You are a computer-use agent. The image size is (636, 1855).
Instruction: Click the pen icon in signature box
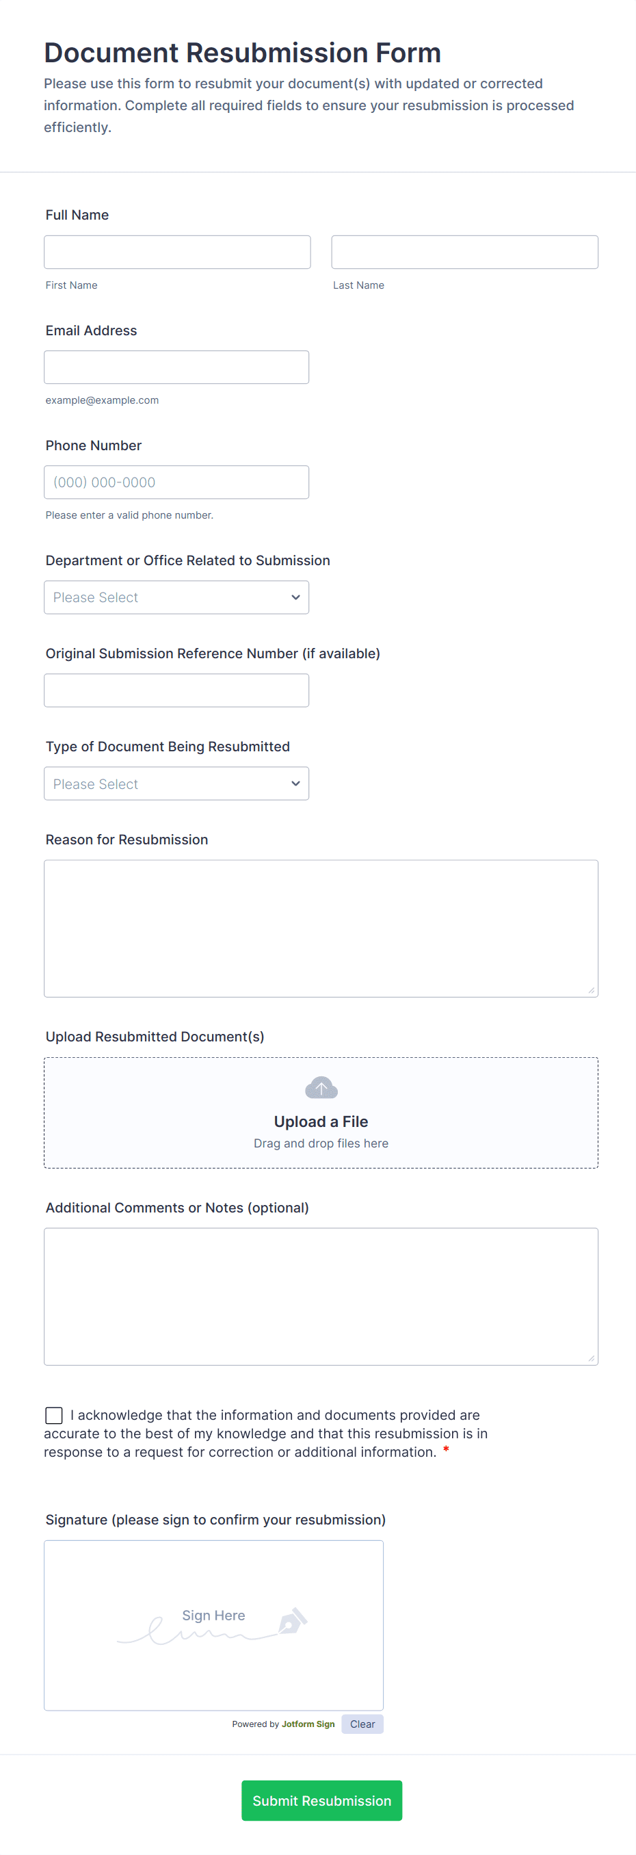(293, 1620)
